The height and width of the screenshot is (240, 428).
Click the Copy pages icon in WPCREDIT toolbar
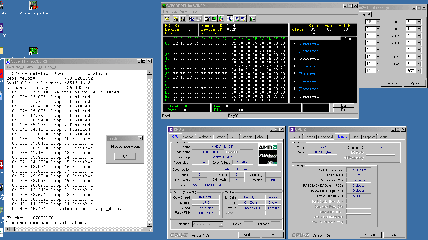(191, 19)
